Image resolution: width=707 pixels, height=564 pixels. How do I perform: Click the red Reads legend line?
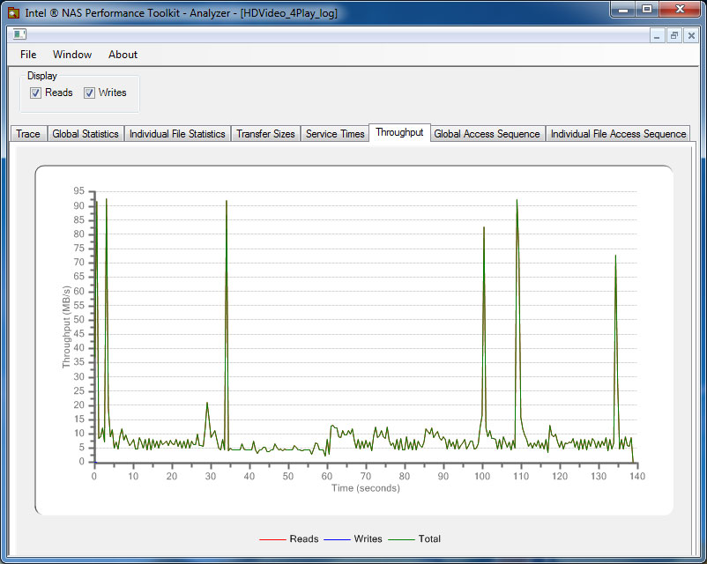272,538
